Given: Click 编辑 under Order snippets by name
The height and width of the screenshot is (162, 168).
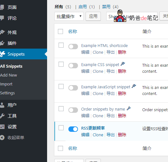Looking at the screenshot, I should coord(85,116).
